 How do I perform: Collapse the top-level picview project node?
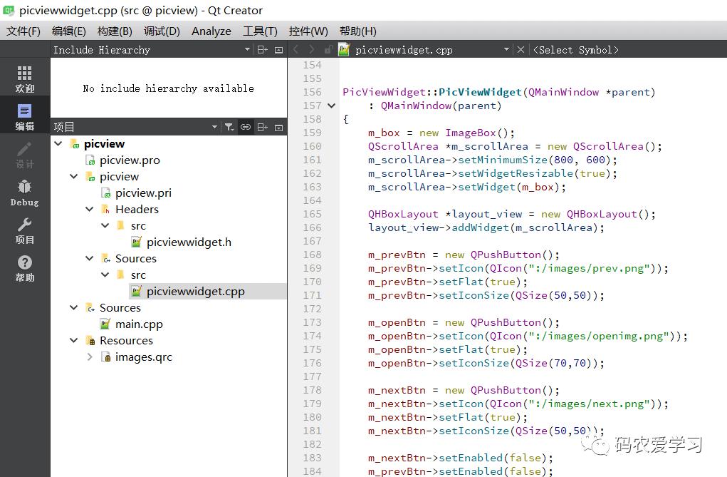pos(58,143)
